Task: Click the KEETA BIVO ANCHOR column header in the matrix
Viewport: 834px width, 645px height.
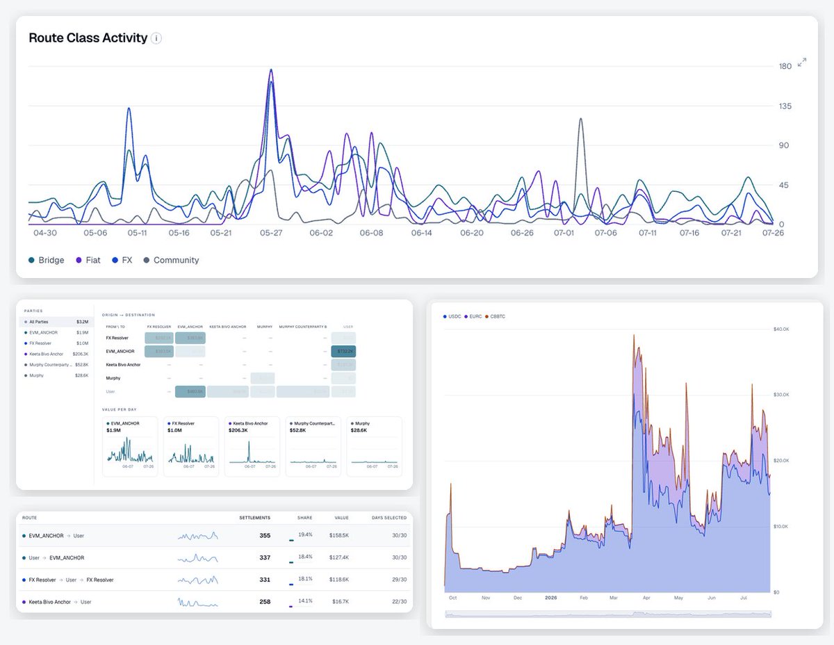Action: (228, 325)
